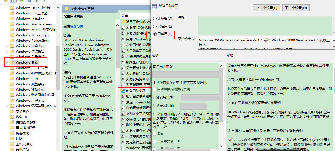Expand the Windows 安全中心 tree node

coord(7,46)
